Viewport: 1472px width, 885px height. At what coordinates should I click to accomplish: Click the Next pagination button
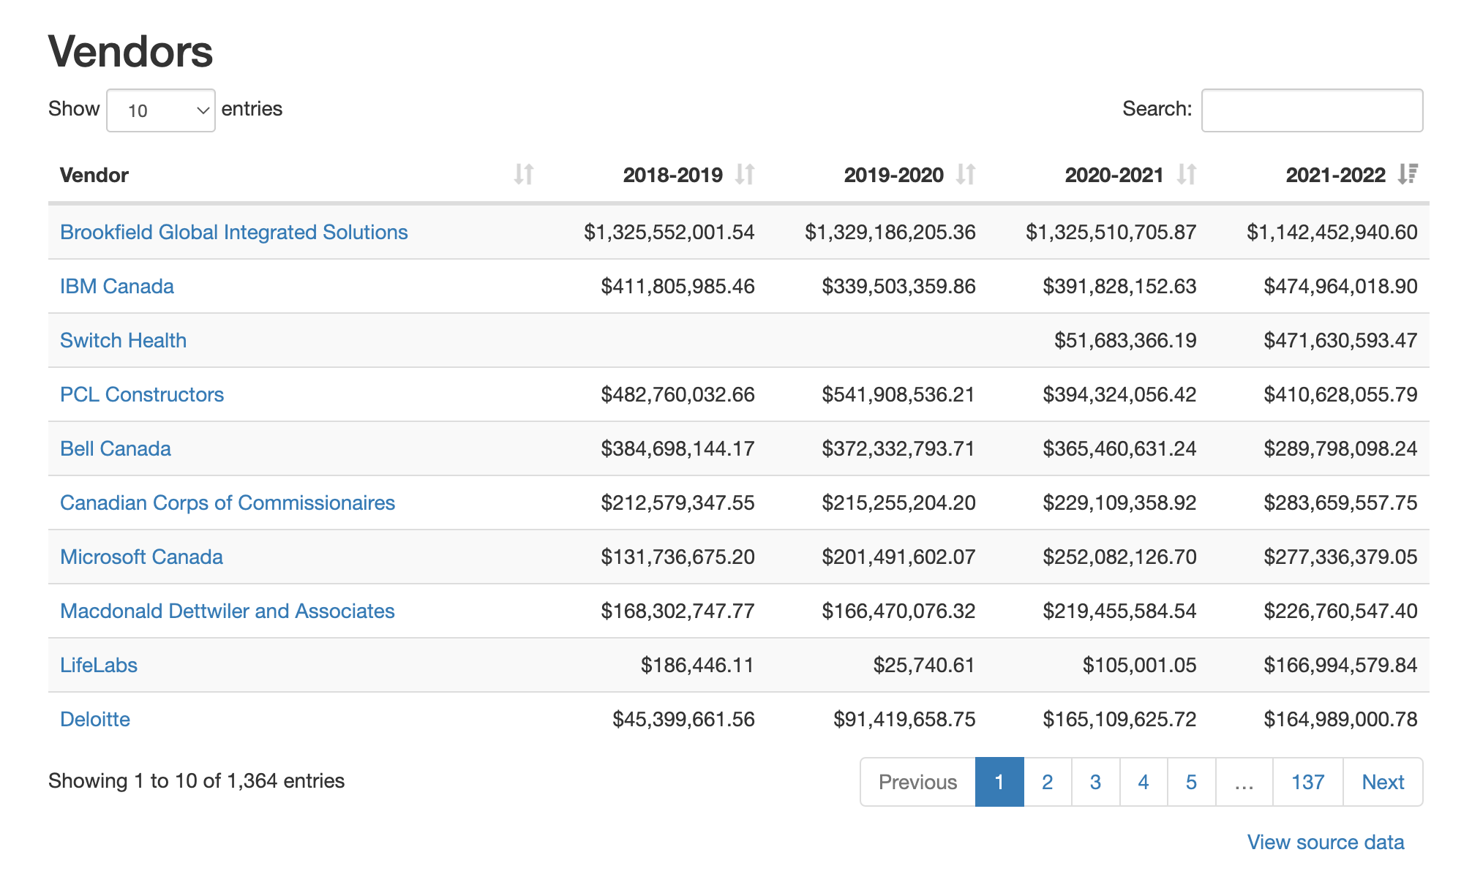tap(1383, 782)
